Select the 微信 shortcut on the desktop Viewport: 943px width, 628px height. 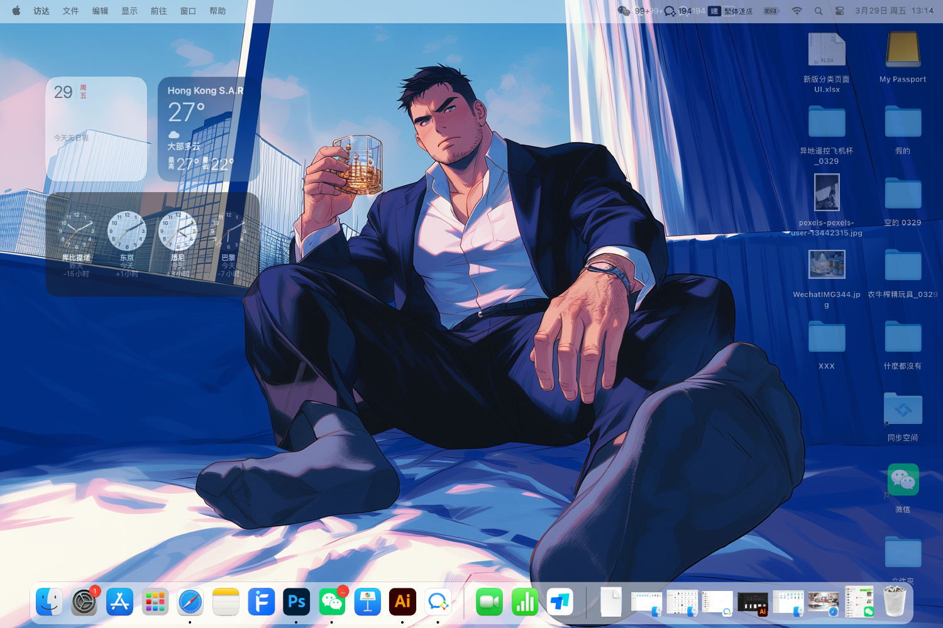[903, 488]
